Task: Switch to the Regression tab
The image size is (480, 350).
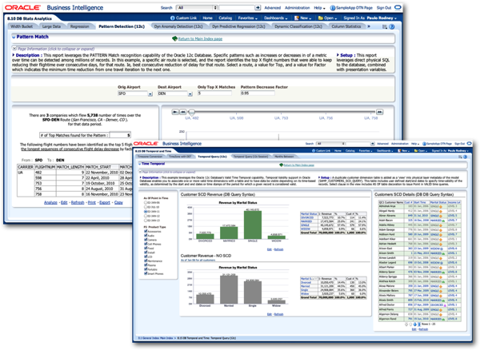Action: [79, 26]
